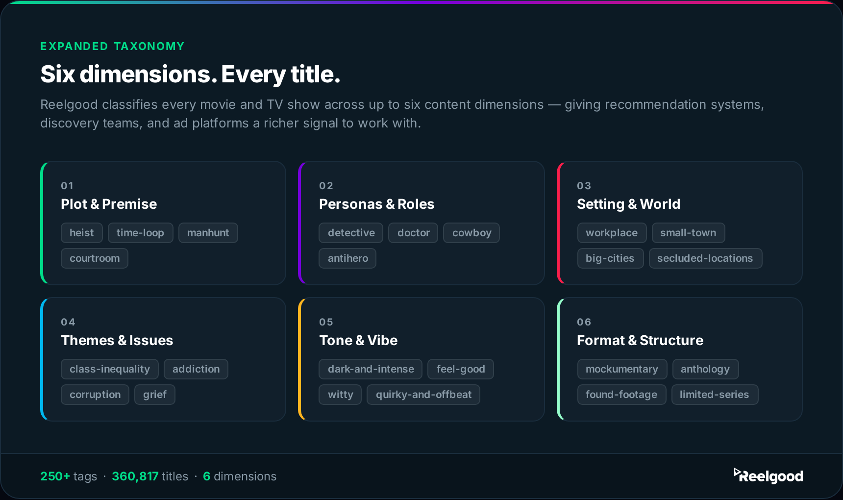The height and width of the screenshot is (500, 843).
Task: Click the workplace tag
Action: pyautogui.click(x=612, y=233)
